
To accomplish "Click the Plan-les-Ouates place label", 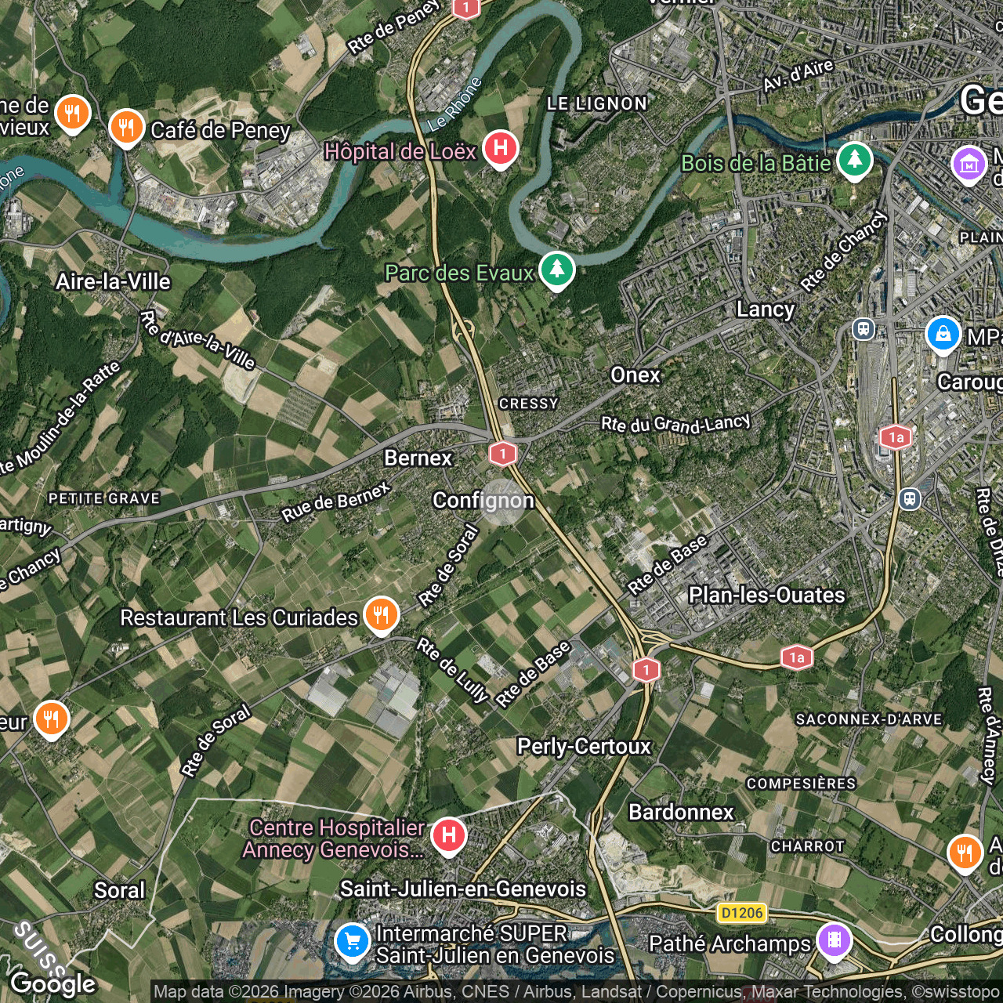I will click(x=766, y=595).
